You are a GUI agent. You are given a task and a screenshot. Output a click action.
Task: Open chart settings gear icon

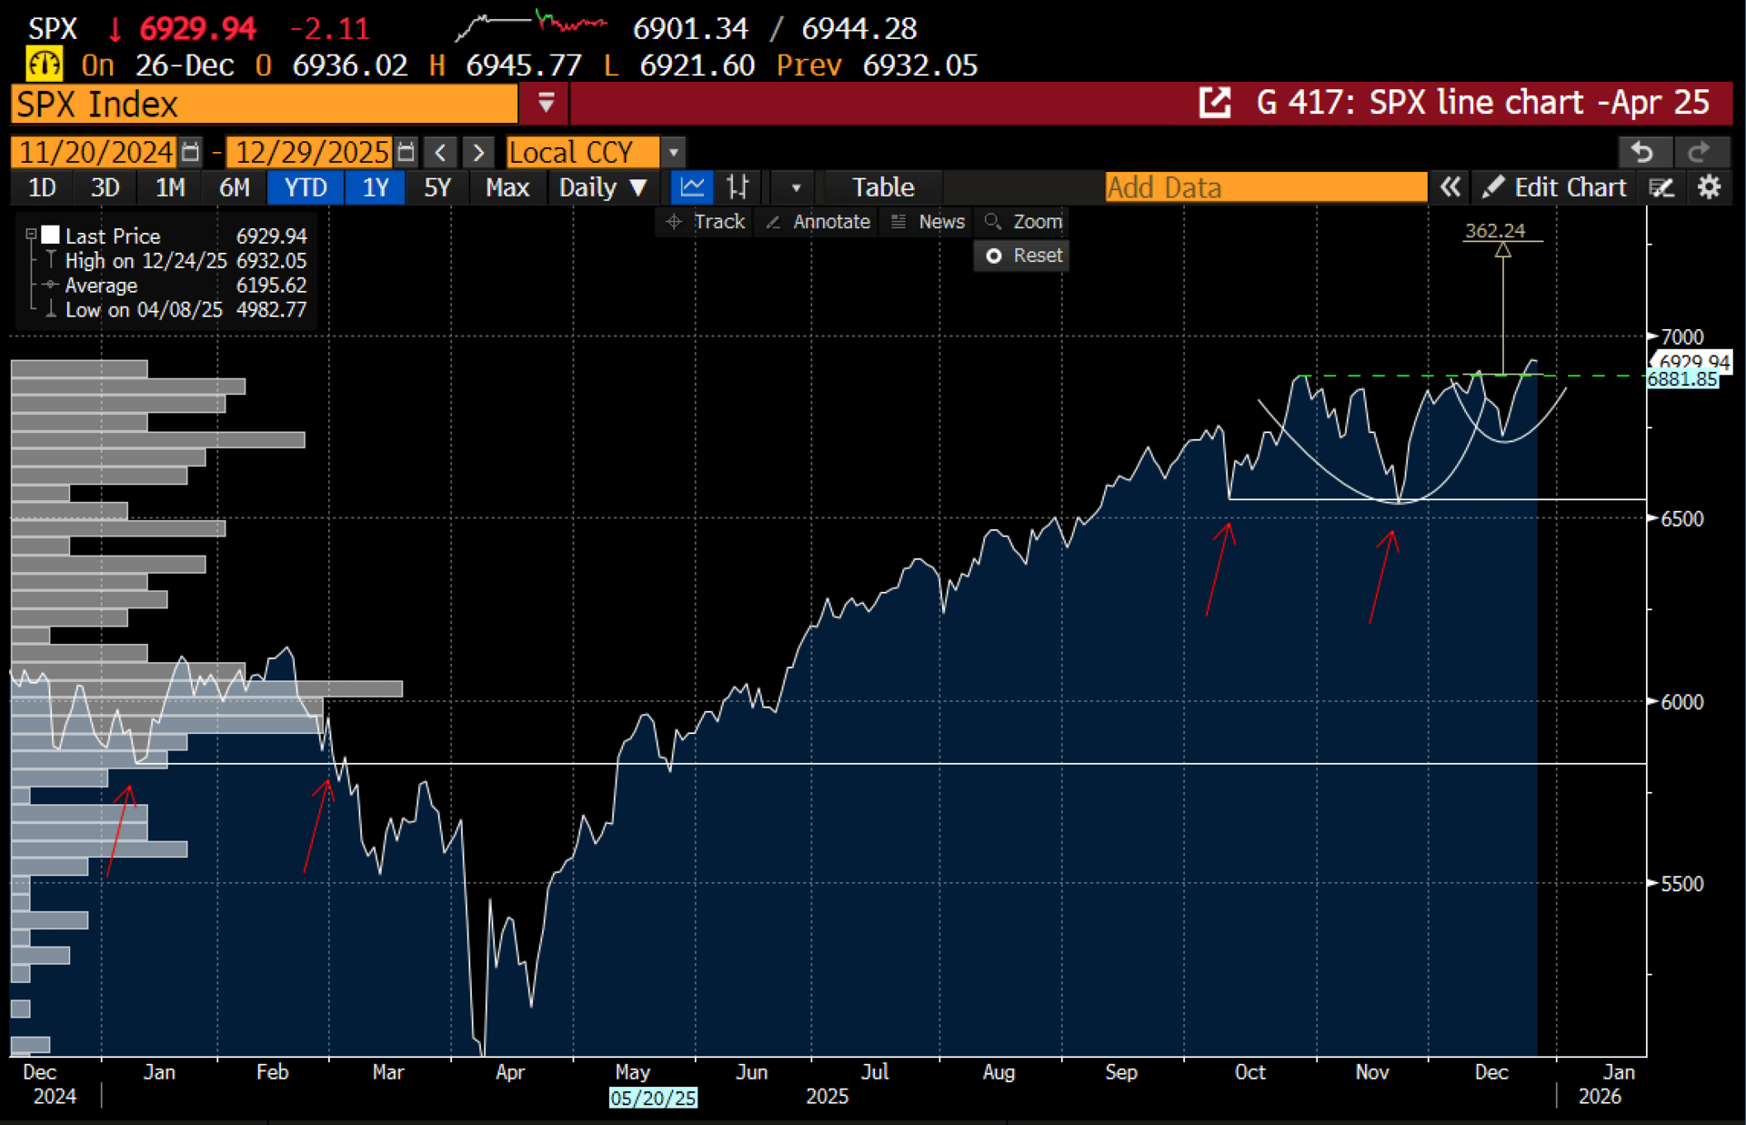tap(1709, 187)
